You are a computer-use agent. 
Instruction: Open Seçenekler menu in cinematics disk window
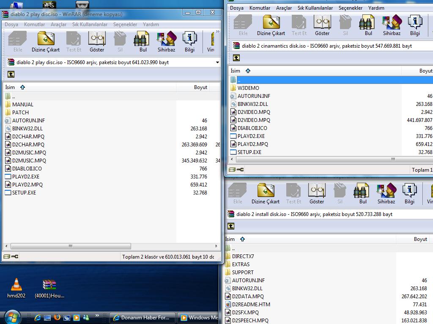[x=351, y=8]
